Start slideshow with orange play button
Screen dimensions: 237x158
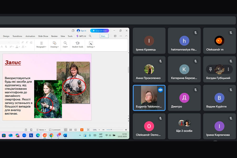tap(82, 130)
